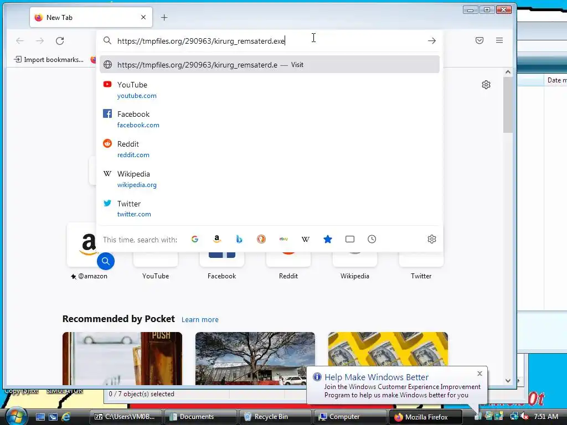Screen dimensions: 567x425
Task: Search this time with Amazon icon
Action: (x=217, y=239)
